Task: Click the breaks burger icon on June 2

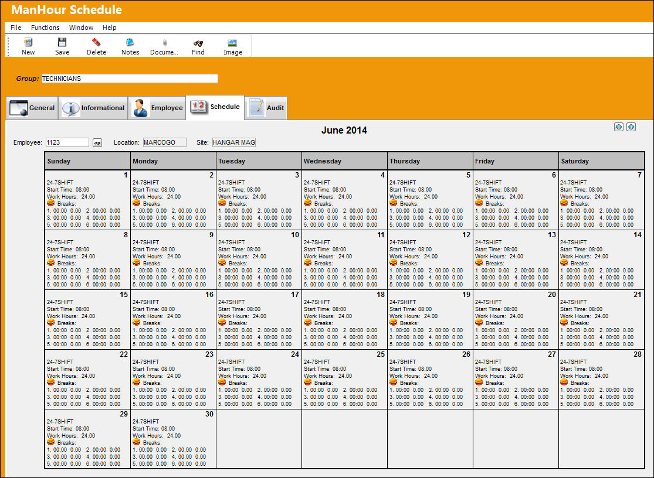Action: (x=137, y=203)
